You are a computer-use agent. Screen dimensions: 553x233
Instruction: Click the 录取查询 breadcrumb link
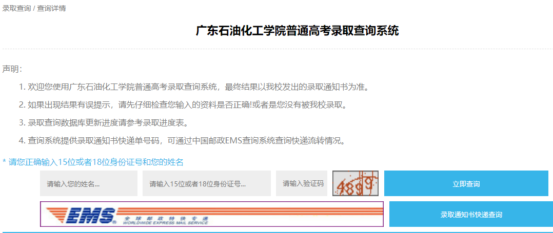tap(16, 8)
